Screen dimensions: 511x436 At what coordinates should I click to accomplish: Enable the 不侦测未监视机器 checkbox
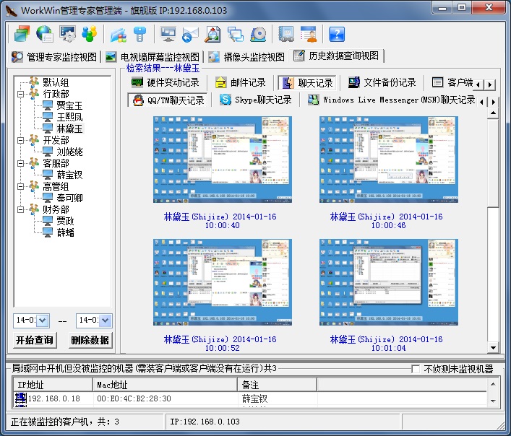[x=416, y=369]
